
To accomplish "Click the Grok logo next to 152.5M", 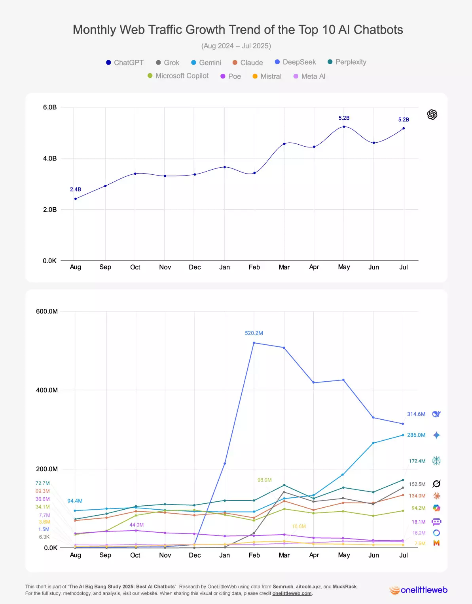I will click(x=436, y=484).
